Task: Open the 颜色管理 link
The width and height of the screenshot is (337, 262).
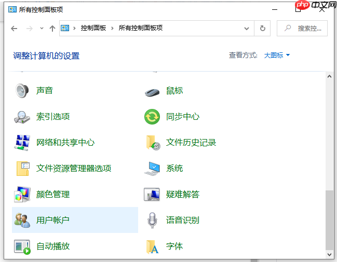Action: (53, 195)
